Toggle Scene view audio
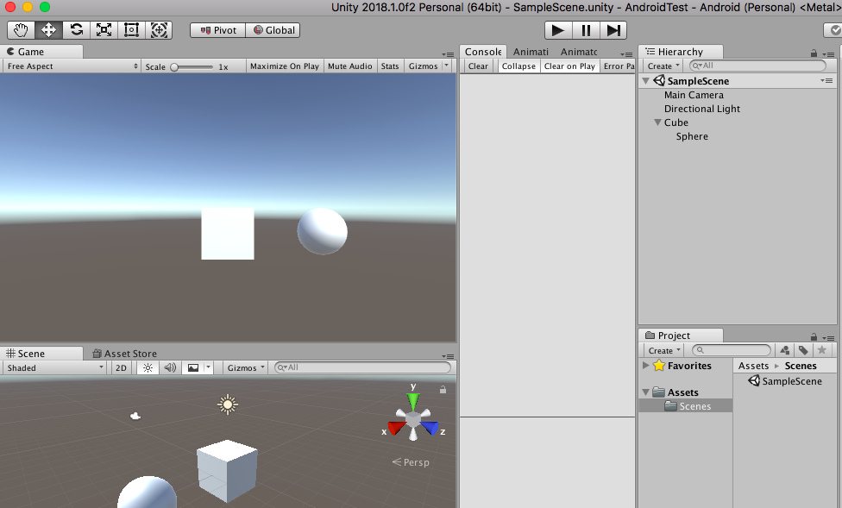Screen dimensions: 842x508 pos(170,367)
